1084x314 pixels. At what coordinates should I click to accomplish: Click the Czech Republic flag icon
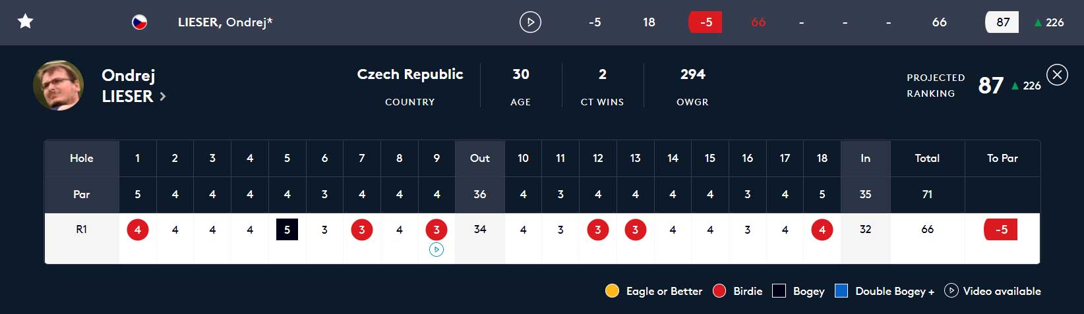coord(139,22)
